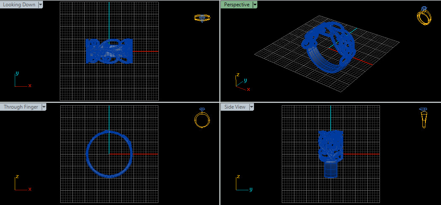This screenshot has height=205, width=441.
Task: Open the Perspective viewport dropdown arrow
Action: pos(255,5)
